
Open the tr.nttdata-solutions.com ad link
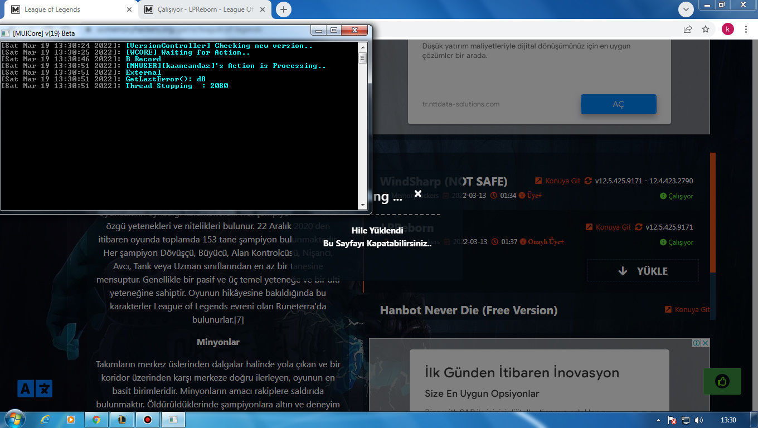tap(461, 104)
